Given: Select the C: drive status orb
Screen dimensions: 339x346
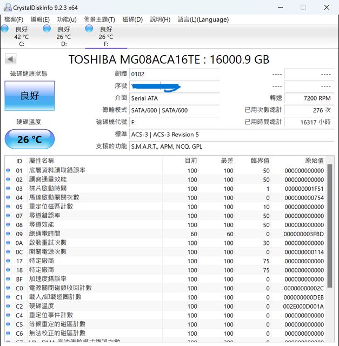Looking at the screenshot, I should tap(5, 29).
